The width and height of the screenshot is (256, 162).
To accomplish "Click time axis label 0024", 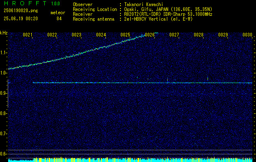I will click(101, 34).
